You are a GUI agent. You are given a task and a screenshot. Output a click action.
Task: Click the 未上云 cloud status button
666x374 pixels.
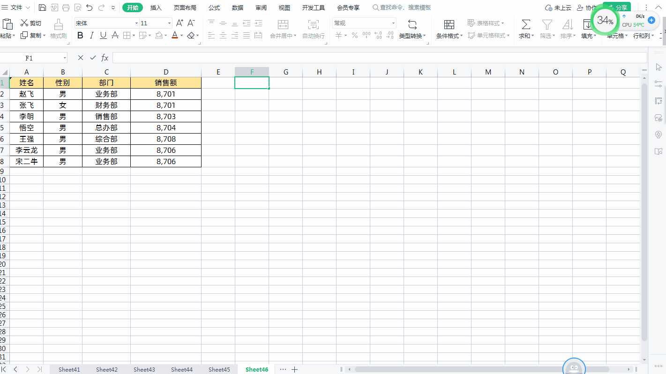pos(558,7)
